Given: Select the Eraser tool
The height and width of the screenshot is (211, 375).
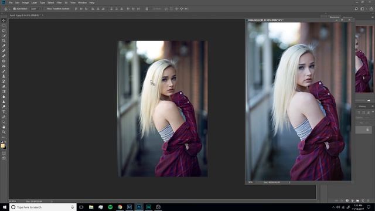Looking at the screenshot, I should [4, 86].
